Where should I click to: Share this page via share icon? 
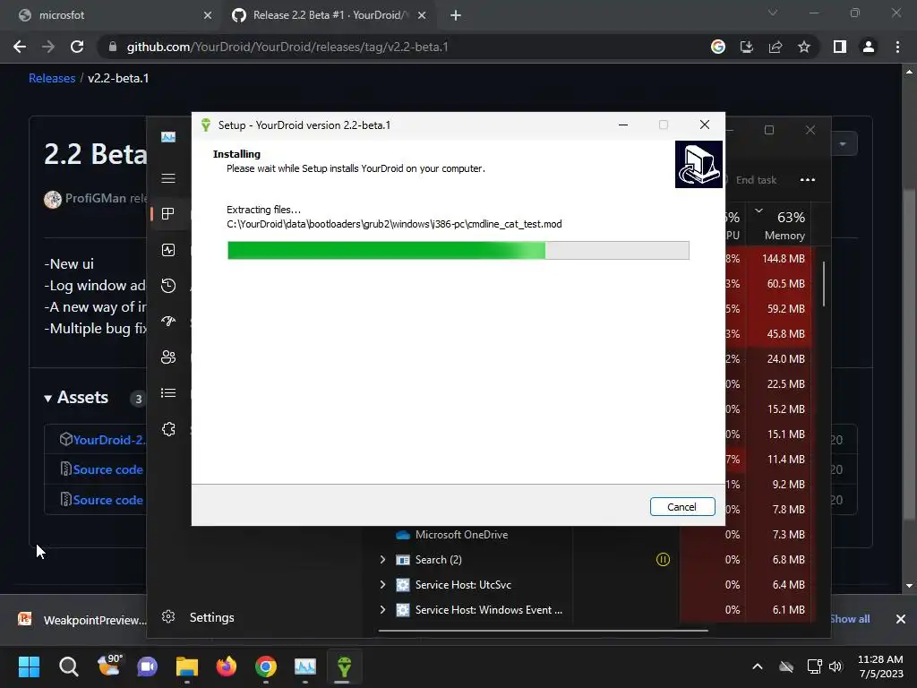pyautogui.click(x=776, y=47)
